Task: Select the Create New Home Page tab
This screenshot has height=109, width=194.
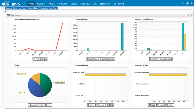Action: pyautogui.click(x=48, y=8)
